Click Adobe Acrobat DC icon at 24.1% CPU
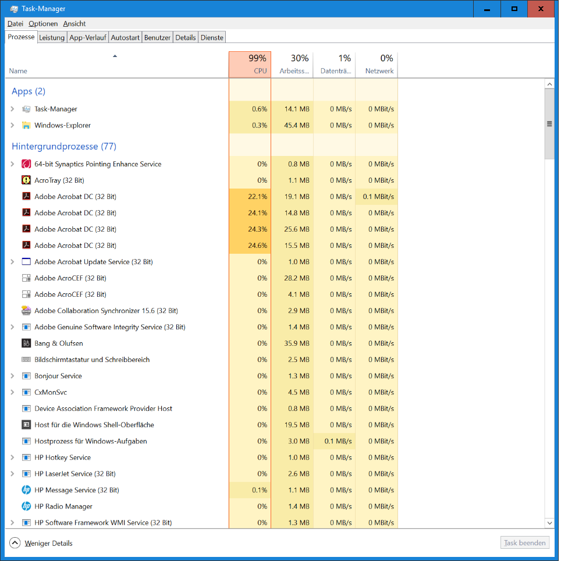Screen dimensions: 561x561 click(26, 212)
